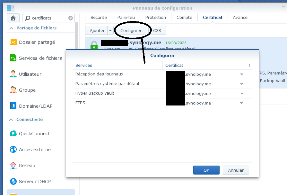This screenshot has width=287, height=195.
Task: Open Serveur DHCP icon
Action: click(x=13, y=182)
